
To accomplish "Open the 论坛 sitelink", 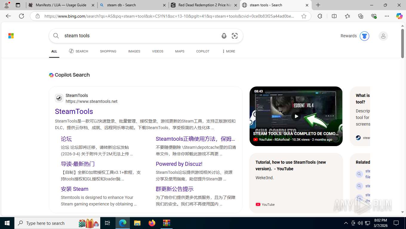I will (x=66, y=139).
